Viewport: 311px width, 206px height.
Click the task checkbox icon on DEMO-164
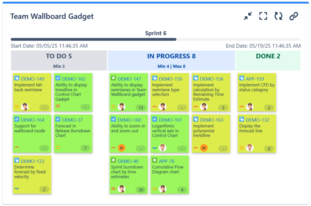point(17,119)
